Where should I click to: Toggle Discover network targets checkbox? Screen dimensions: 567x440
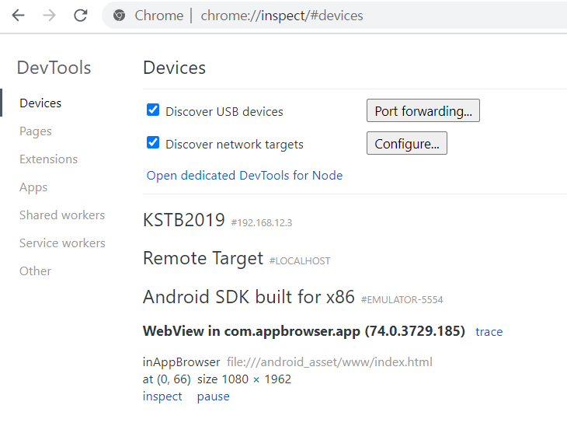click(x=153, y=142)
